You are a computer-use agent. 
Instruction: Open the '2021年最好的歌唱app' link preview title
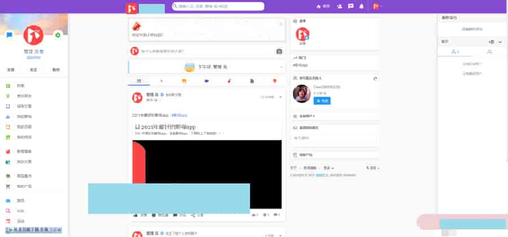click(x=165, y=127)
